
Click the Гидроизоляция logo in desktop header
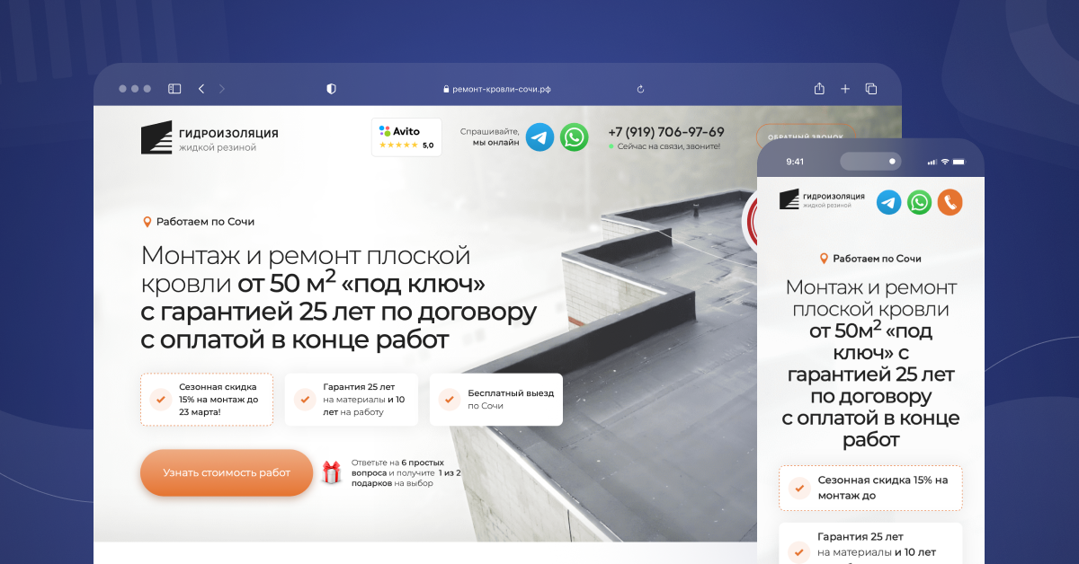click(x=210, y=137)
